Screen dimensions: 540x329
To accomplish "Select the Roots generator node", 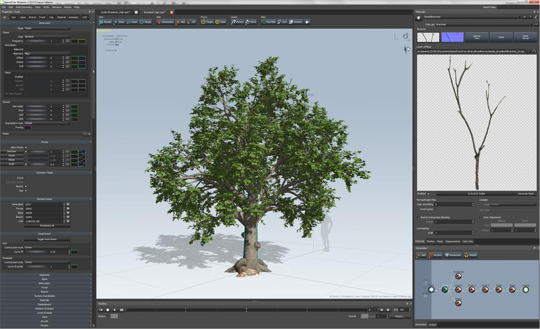I will [458, 303].
